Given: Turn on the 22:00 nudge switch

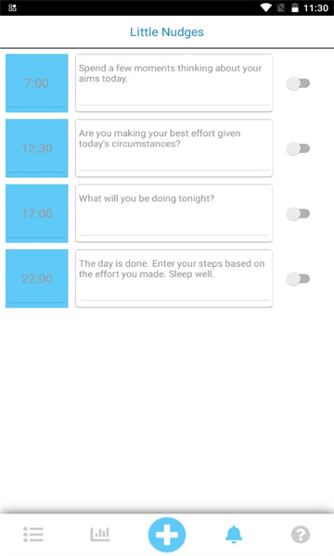Looking at the screenshot, I should point(298,279).
